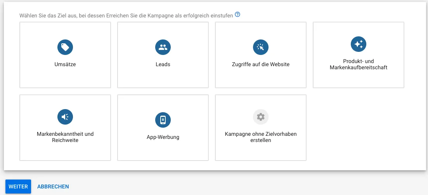This screenshot has width=428, height=195.
Task: Click the cursor-click icon for website traffic
Action: coord(261,47)
